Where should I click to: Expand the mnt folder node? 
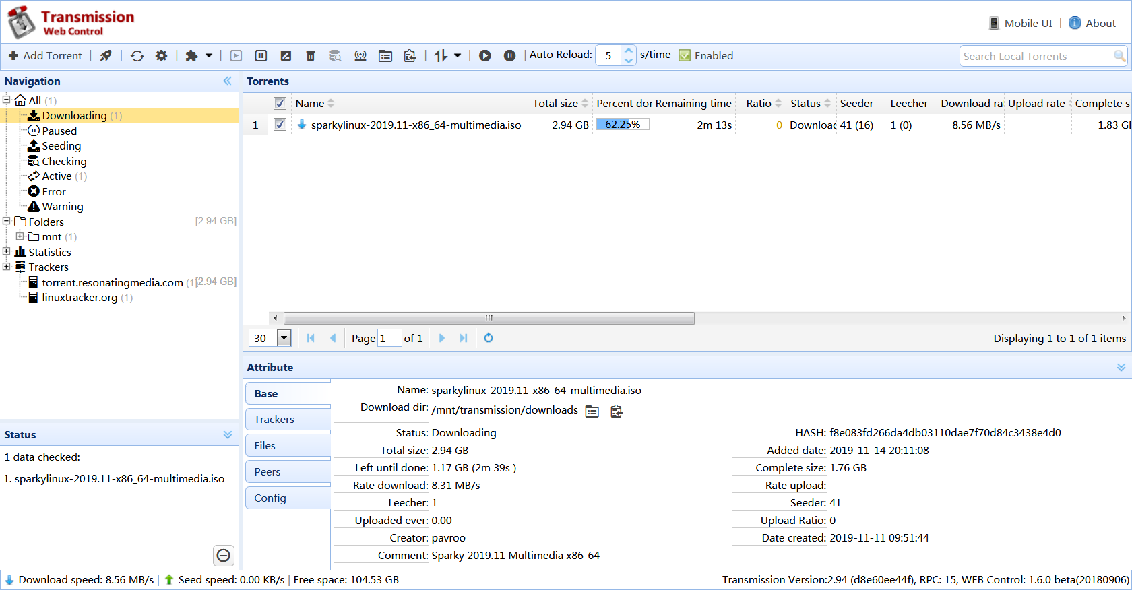point(20,236)
